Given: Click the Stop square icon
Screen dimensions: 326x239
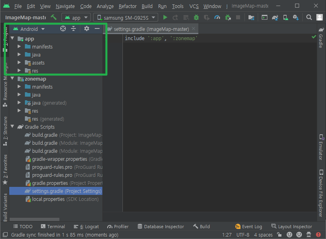Looking at the screenshot, I should point(238,17).
